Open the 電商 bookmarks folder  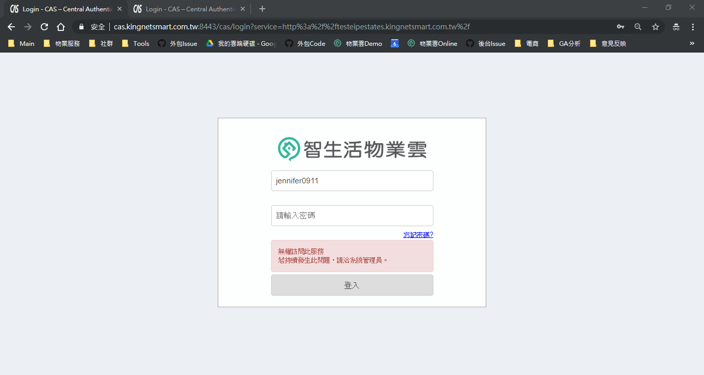(526, 44)
